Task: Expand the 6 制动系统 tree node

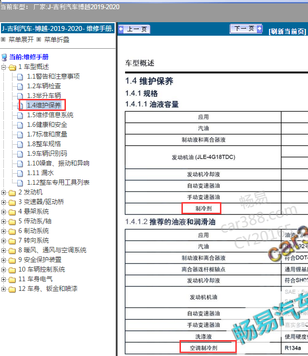Action: coord(3,231)
